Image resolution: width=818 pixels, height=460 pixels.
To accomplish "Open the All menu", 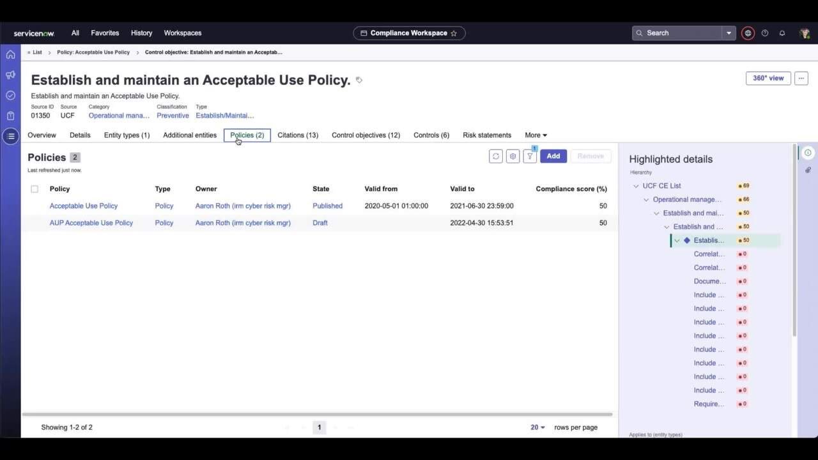I will [x=75, y=33].
